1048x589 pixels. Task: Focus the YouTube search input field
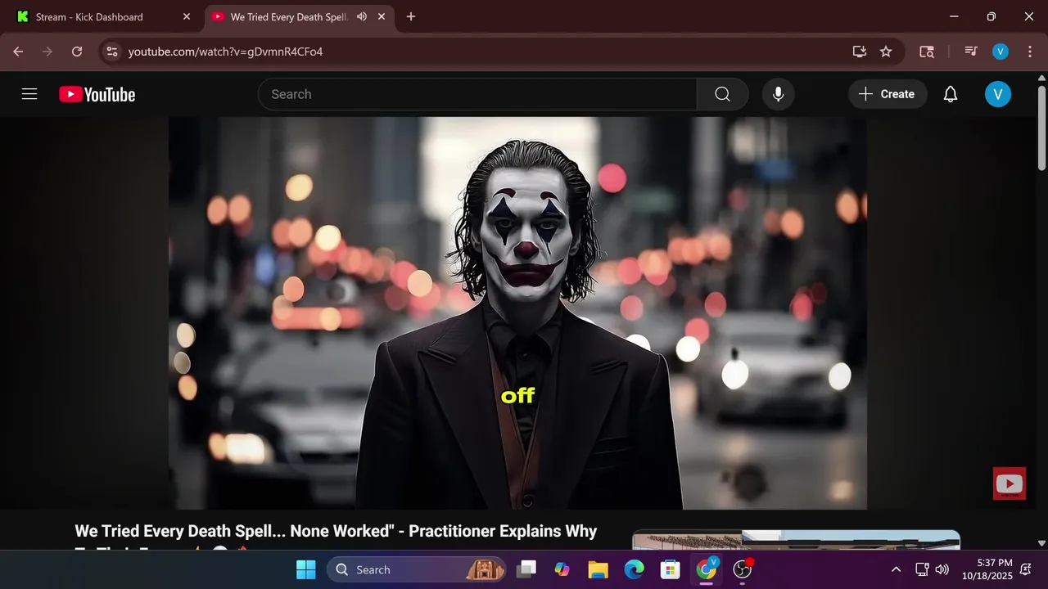pyautogui.click(x=477, y=94)
